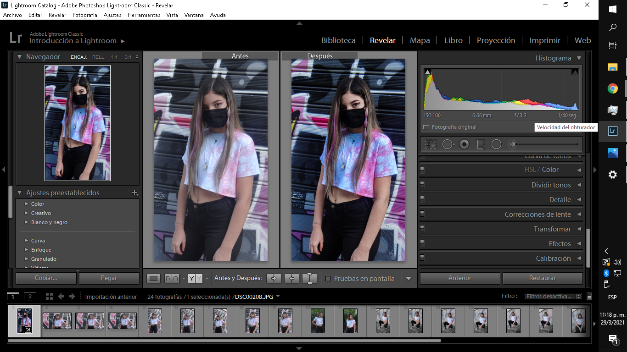
Task: Click the Y|Y before/after view button
Action: point(195,278)
